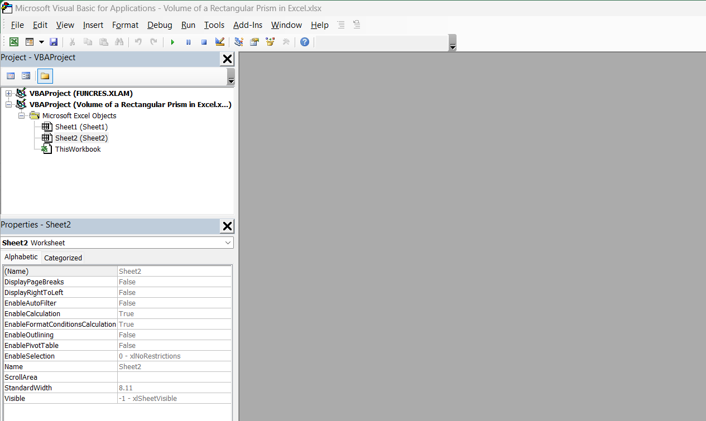Expand the VBAProject (FUNCRES.XLAM) node

pyautogui.click(x=8, y=93)
